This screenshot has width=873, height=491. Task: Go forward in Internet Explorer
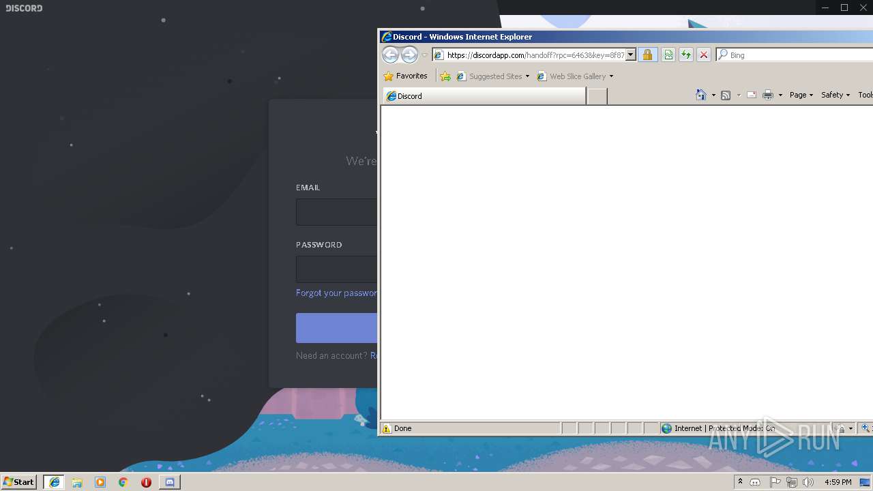pyautogui.click(x=409, y=55)
